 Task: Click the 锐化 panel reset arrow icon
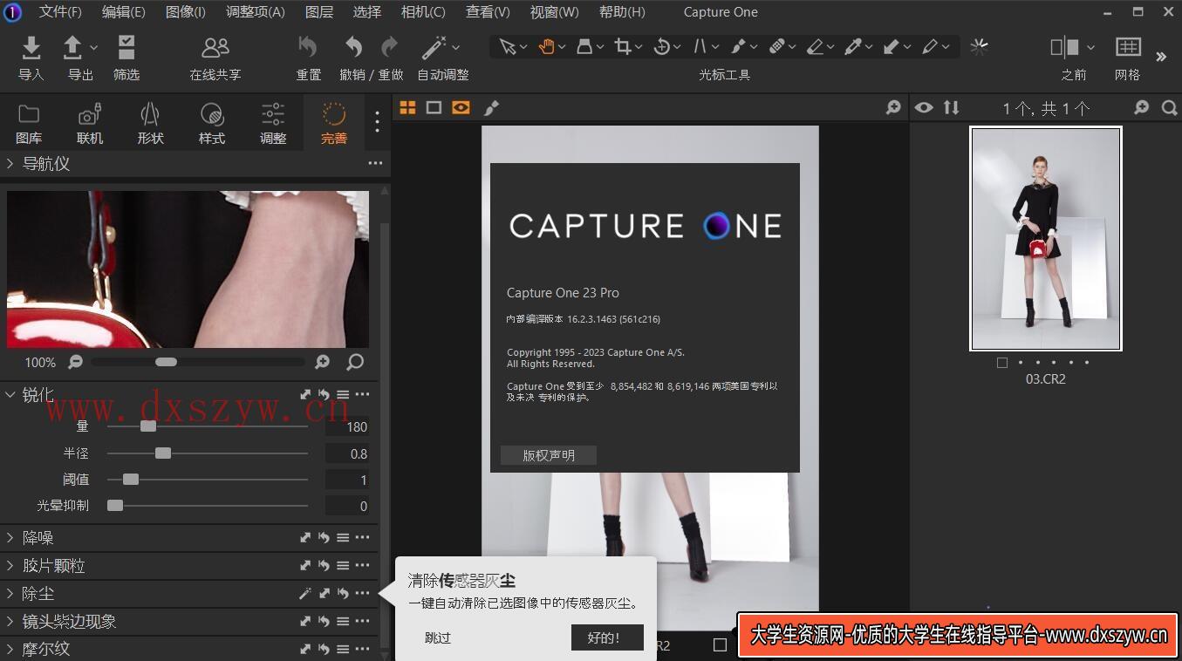[325, 394]
